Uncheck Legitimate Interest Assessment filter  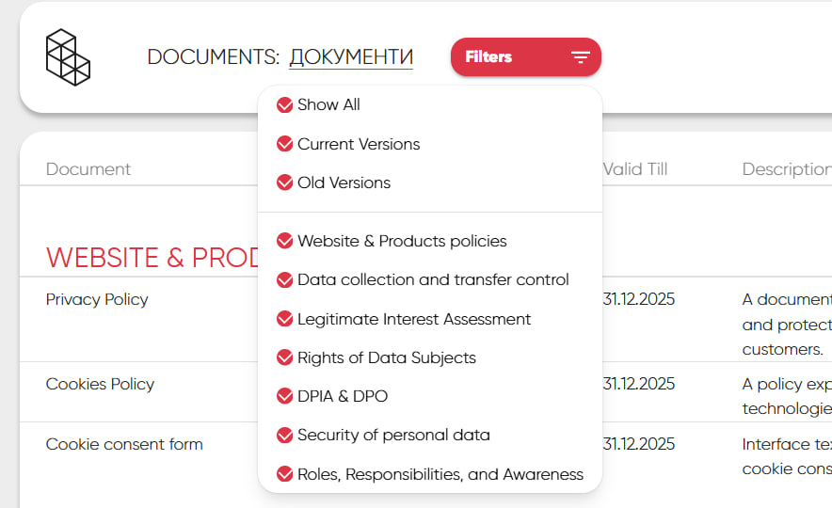click(x=285, y=319)
